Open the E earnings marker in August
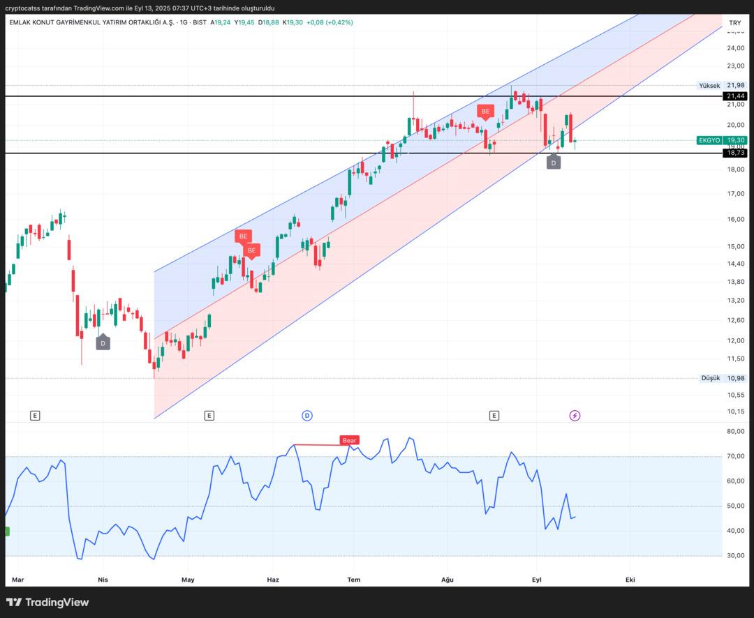The width and height of the screenshot is (754, 618). [494, 415]
